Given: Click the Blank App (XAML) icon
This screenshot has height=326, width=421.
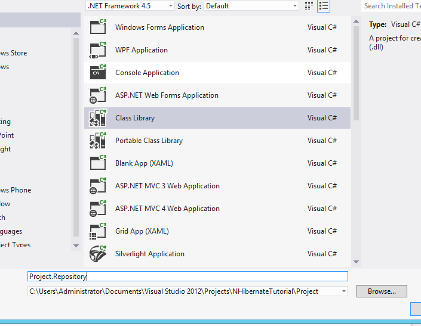Looking at the screenshot, I should [98, 163].
